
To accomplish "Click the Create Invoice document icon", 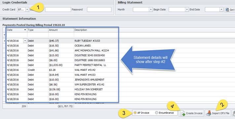I will [183, 113].
